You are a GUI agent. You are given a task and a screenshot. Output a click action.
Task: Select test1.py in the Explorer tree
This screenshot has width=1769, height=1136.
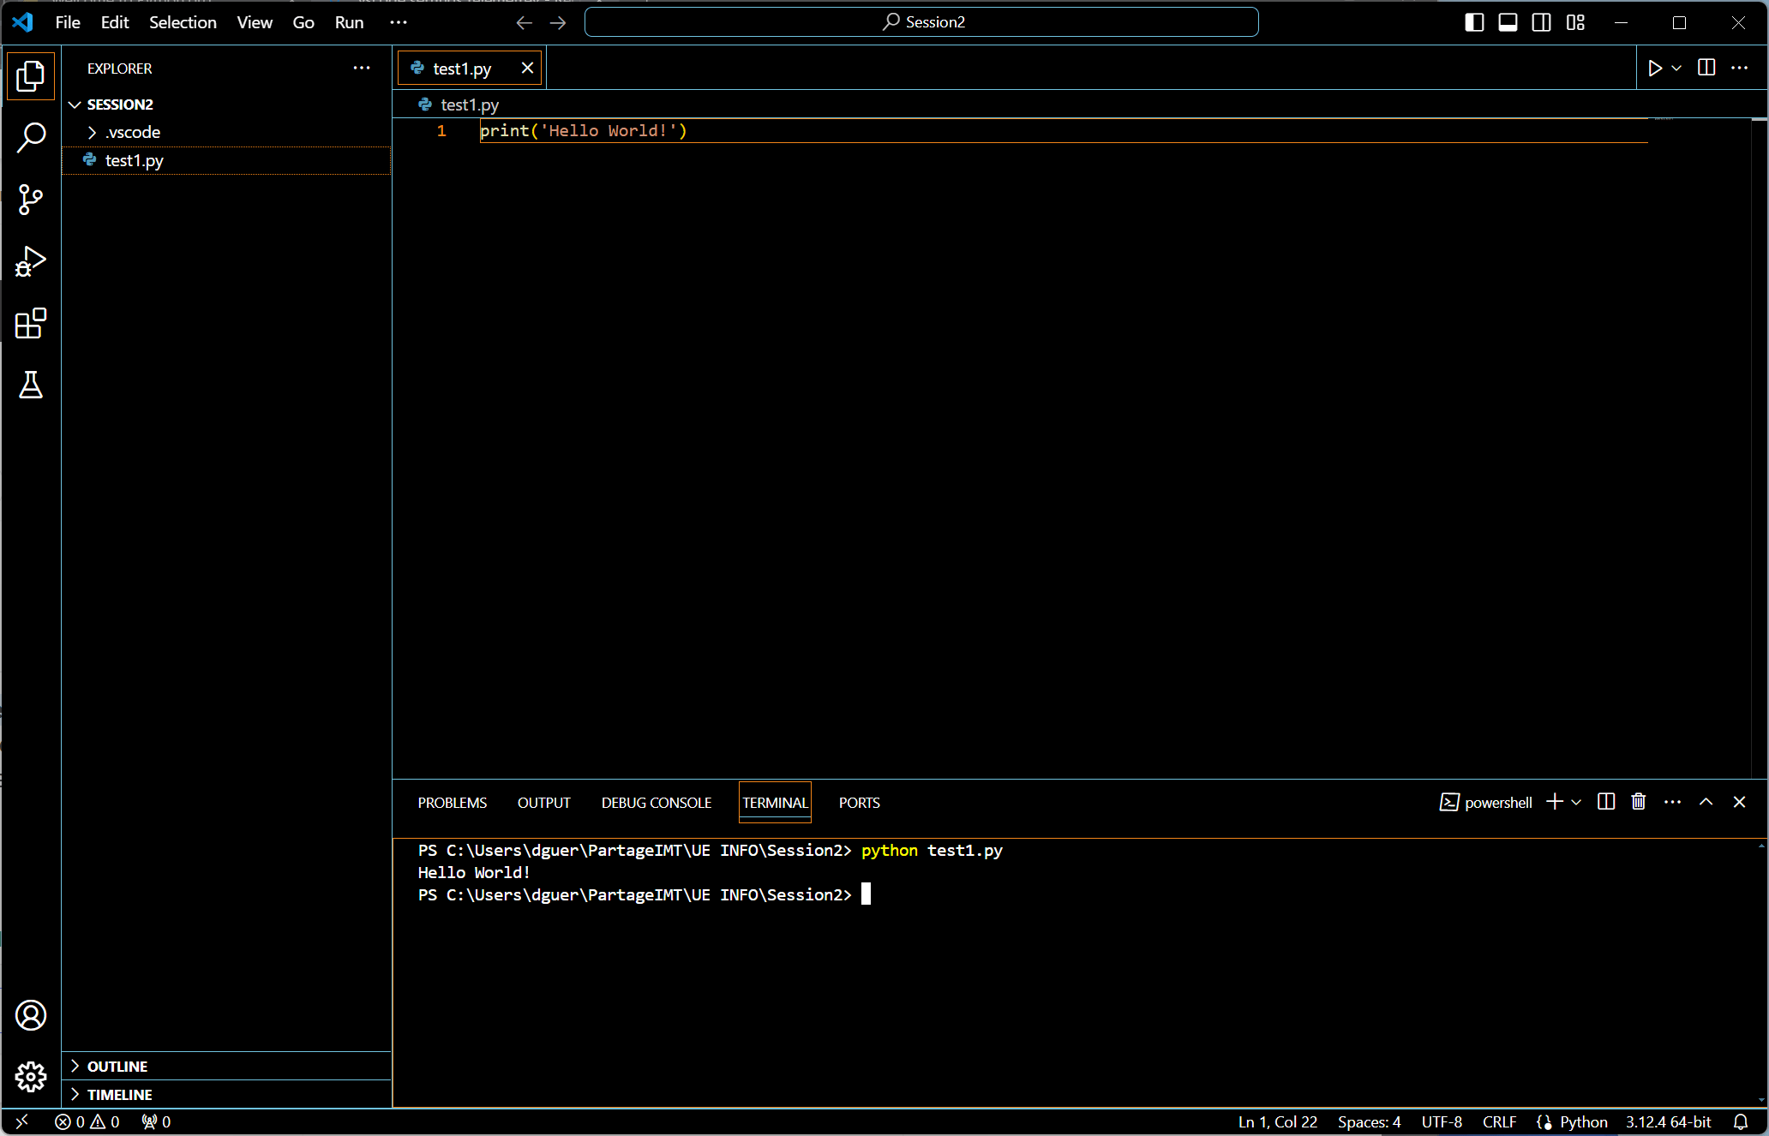[x=227, y=160]
